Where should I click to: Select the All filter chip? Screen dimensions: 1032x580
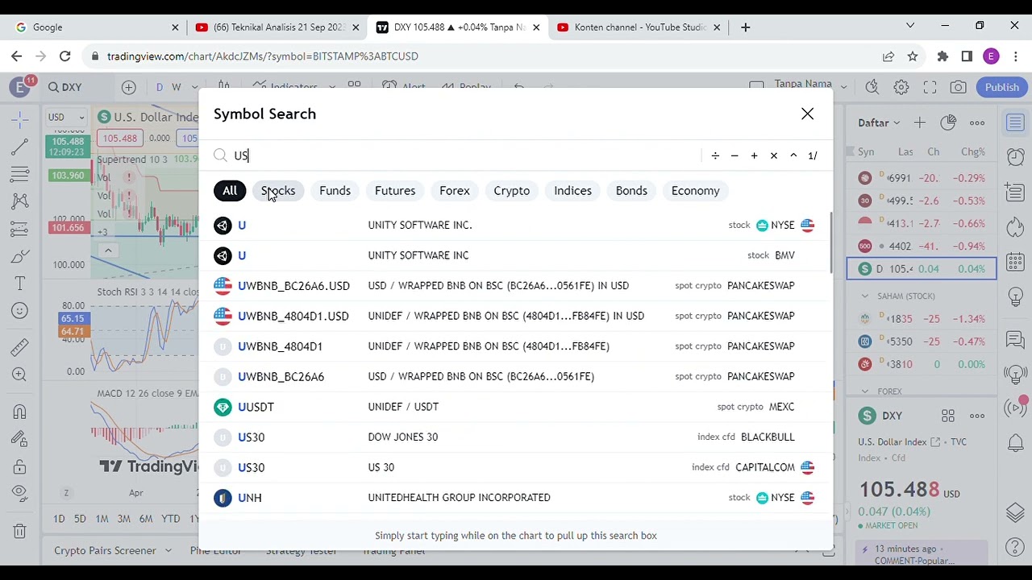(230, 191)
